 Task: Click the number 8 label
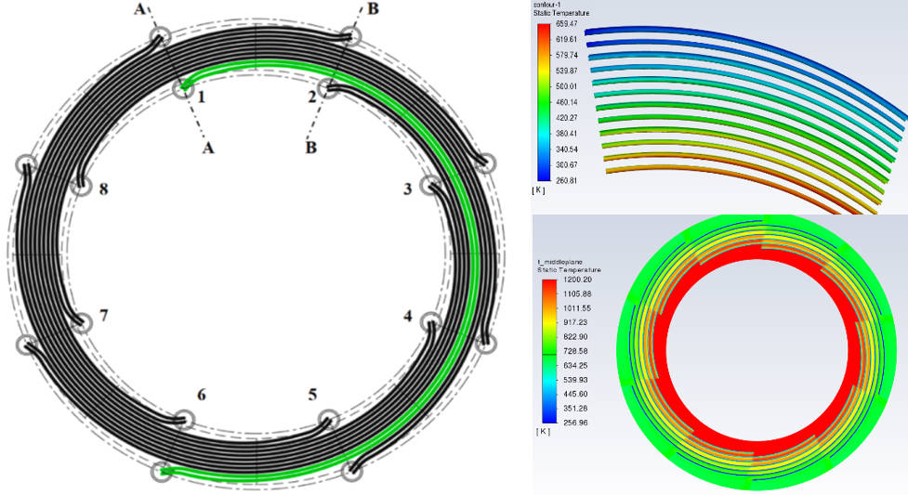tap(104, 189)
